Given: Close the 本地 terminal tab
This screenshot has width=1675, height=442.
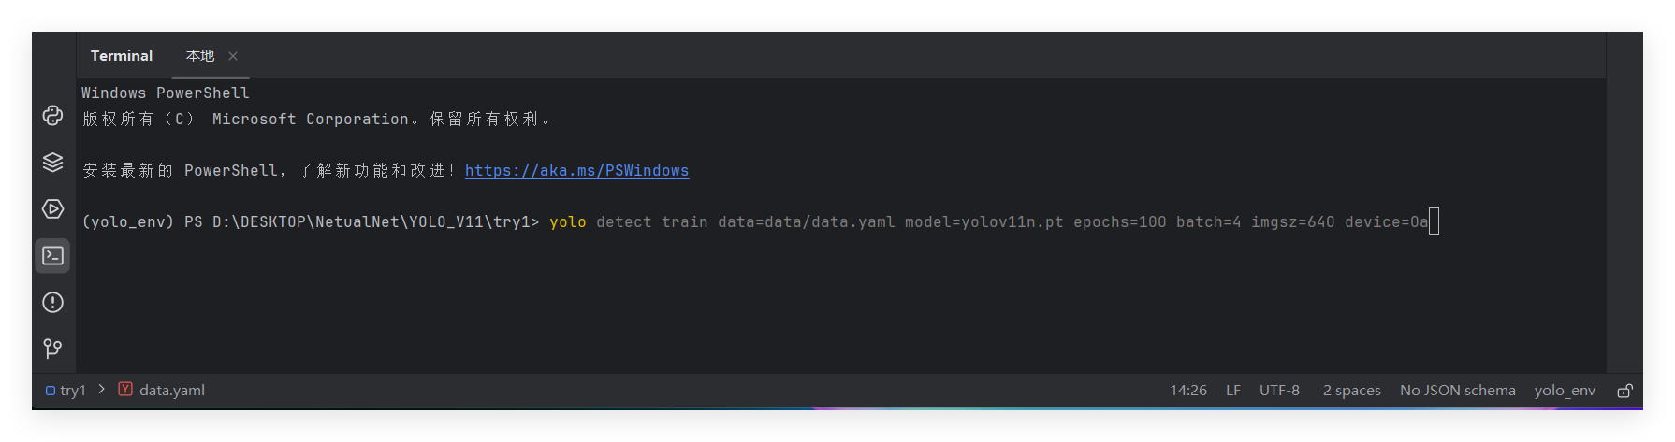Looking at the screenshot, I should tap(233, 56).
